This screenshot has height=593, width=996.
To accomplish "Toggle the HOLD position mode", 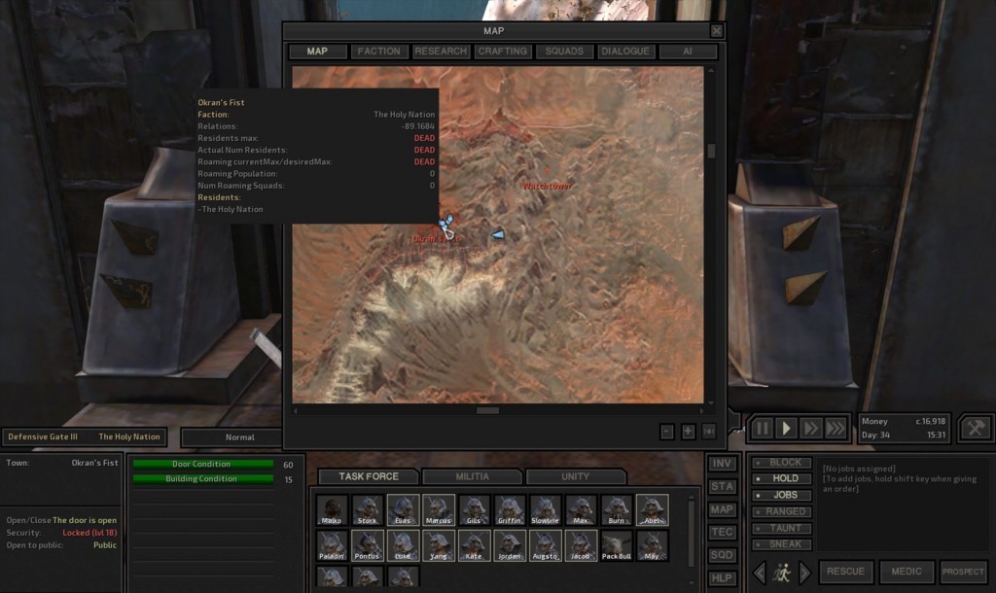I will 782,478.
